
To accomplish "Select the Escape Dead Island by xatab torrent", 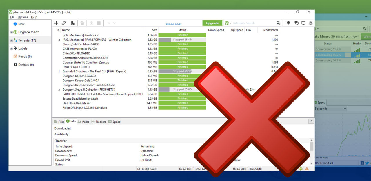I will (80, 99).
